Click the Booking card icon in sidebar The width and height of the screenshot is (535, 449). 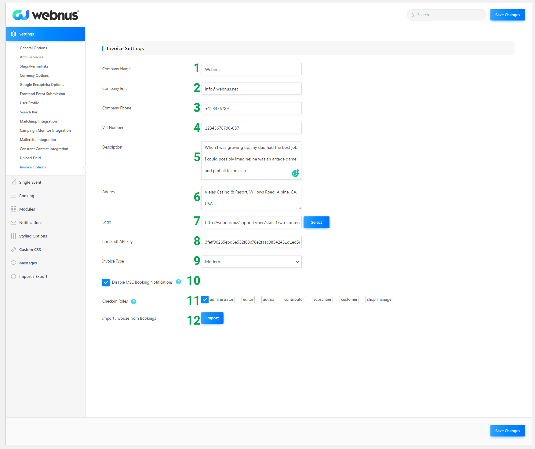(x=13, y=196)
